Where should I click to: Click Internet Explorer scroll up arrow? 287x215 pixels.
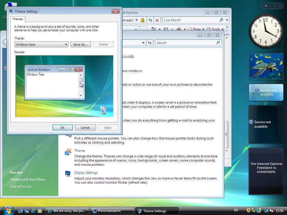pyautogui.click(x=226, y=38)
